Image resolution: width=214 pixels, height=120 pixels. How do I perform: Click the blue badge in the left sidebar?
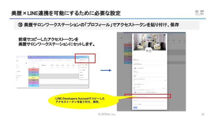tap(26, 63)
